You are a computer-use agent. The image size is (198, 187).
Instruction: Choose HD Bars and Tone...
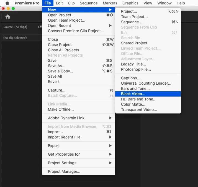click(148, 99)
